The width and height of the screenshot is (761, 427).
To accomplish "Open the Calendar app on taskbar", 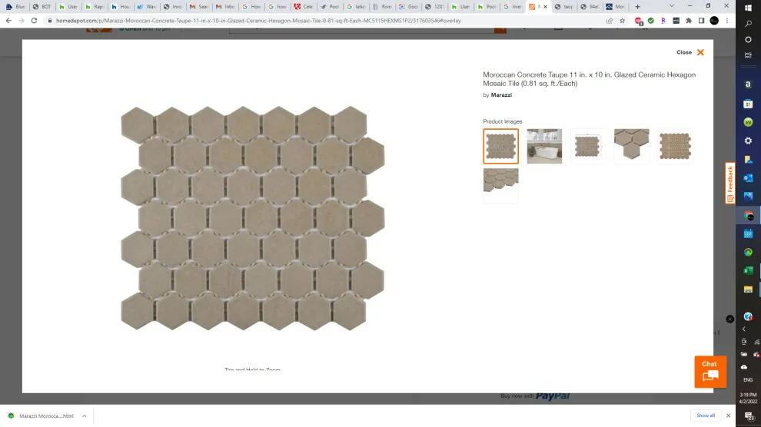I will [x=748, y=233].
